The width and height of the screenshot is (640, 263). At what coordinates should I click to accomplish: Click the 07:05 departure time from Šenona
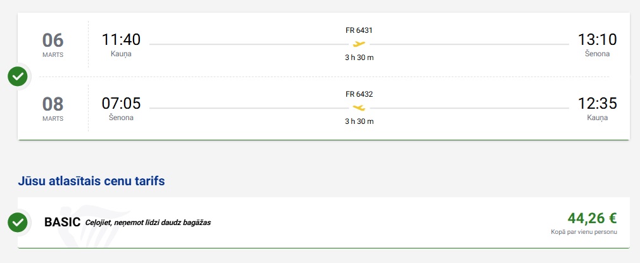(121, 104)
